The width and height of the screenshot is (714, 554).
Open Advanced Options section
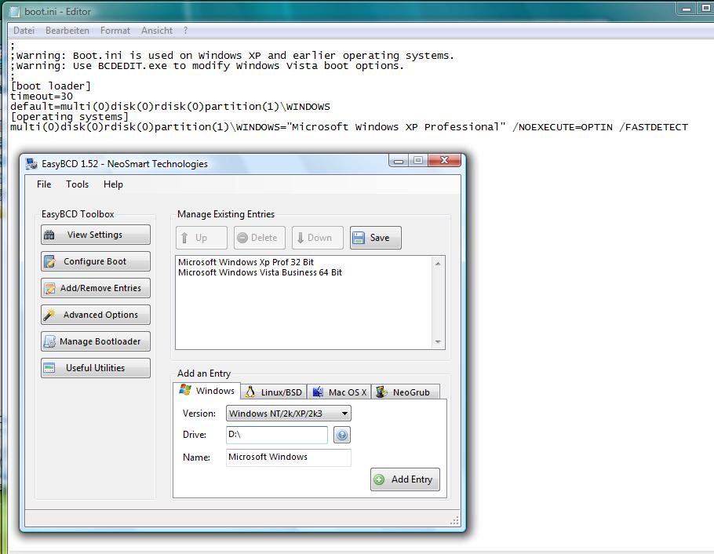[x=95, y=315]
